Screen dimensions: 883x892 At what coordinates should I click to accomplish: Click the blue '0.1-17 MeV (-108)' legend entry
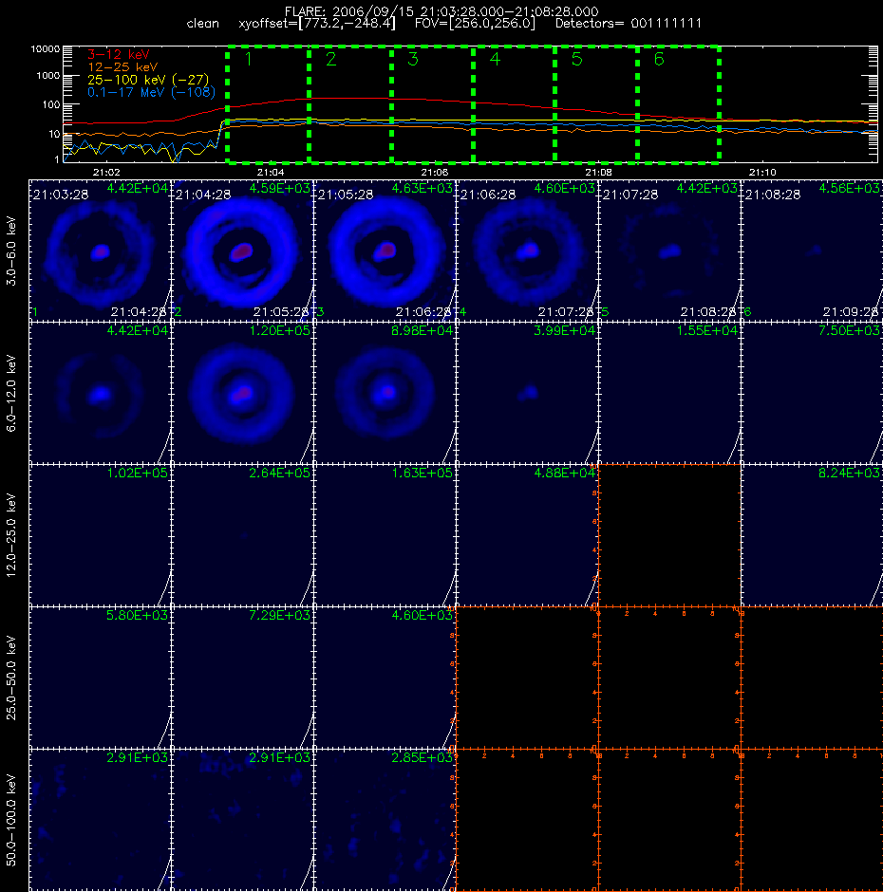tap(151, 92)
